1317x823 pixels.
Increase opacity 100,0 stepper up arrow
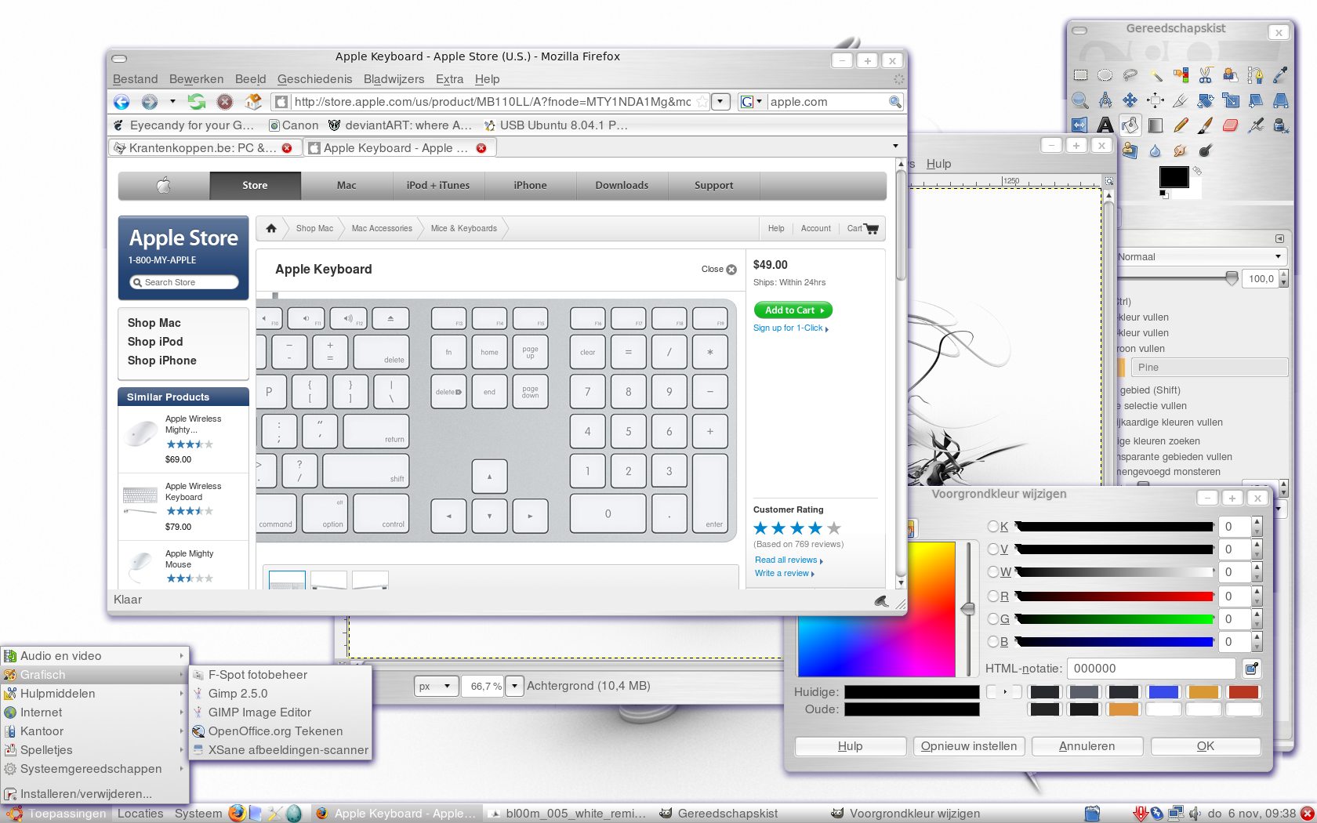1283,274
